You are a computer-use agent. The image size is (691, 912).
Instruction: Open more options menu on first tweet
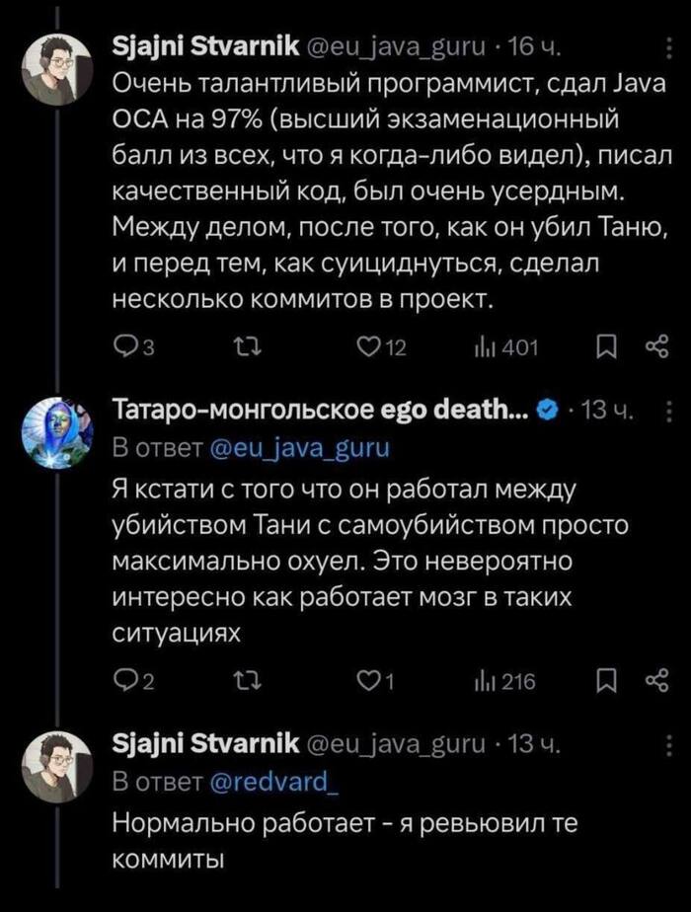click(x=668, y=45)
